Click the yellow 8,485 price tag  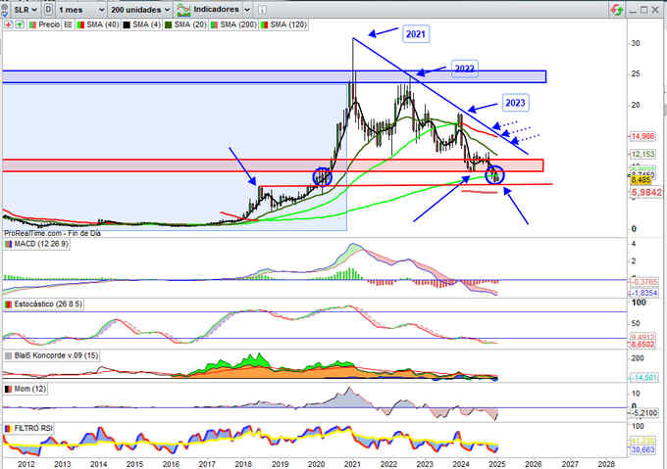[641, 180]
